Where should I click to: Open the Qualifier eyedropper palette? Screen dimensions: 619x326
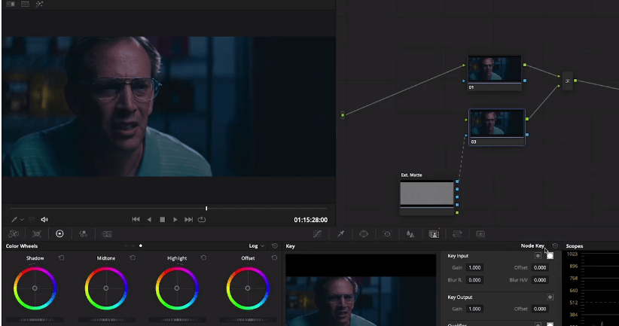click(x=340, y=234)
